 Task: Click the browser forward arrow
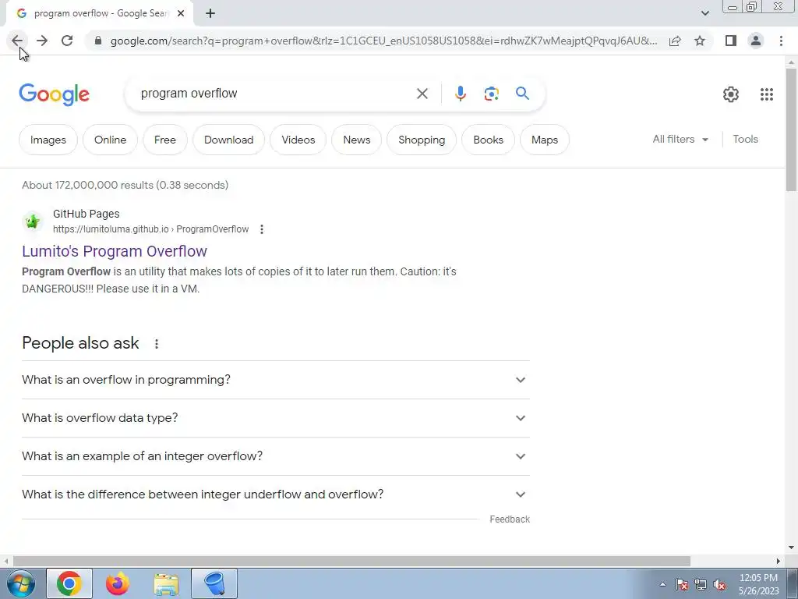42,41
